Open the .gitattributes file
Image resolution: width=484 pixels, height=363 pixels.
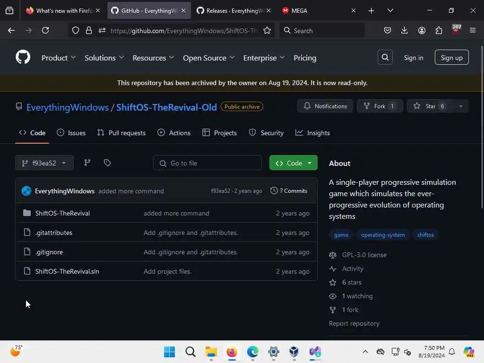pos(54,233)
